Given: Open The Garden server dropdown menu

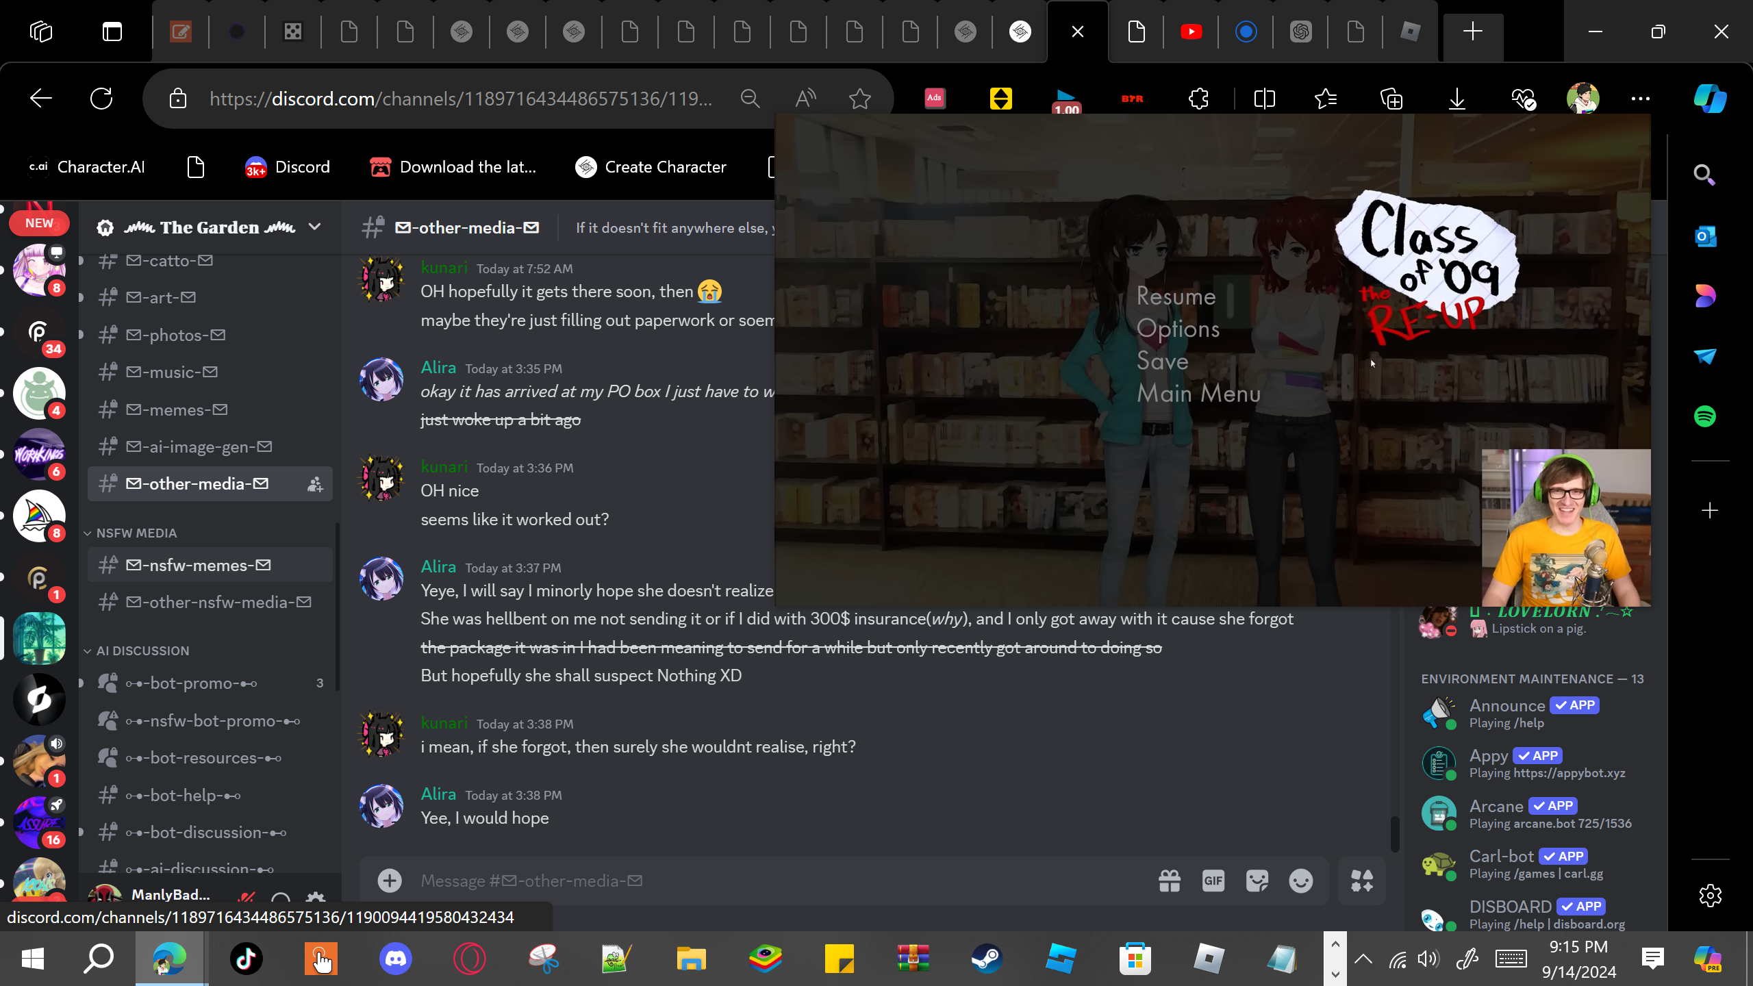Looking at the screenshot, I should tap(314, 227).
